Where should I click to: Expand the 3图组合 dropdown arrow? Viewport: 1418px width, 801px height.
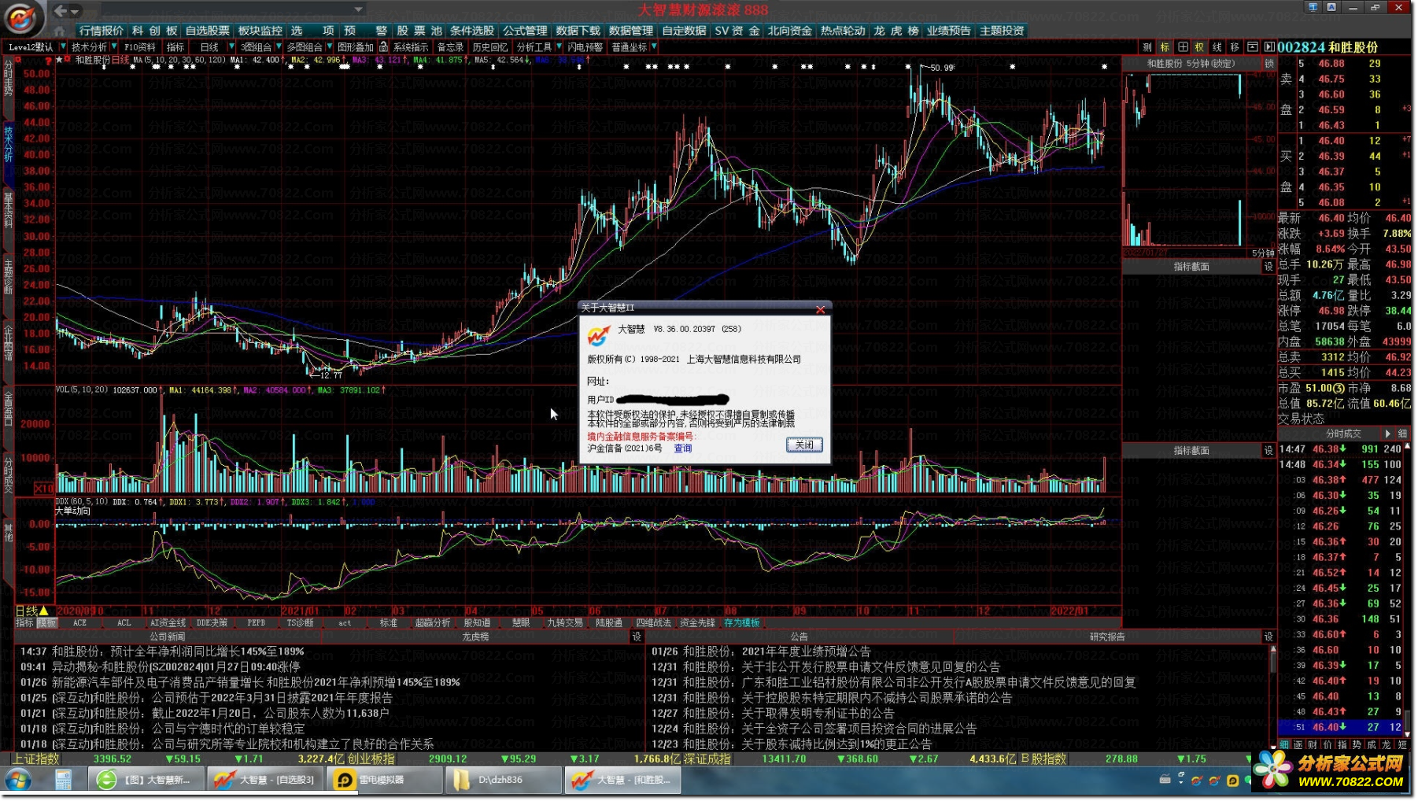click(279, 47)
